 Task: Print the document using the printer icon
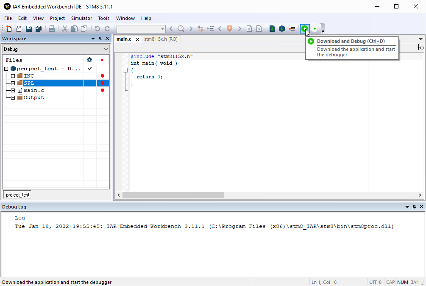52,28
